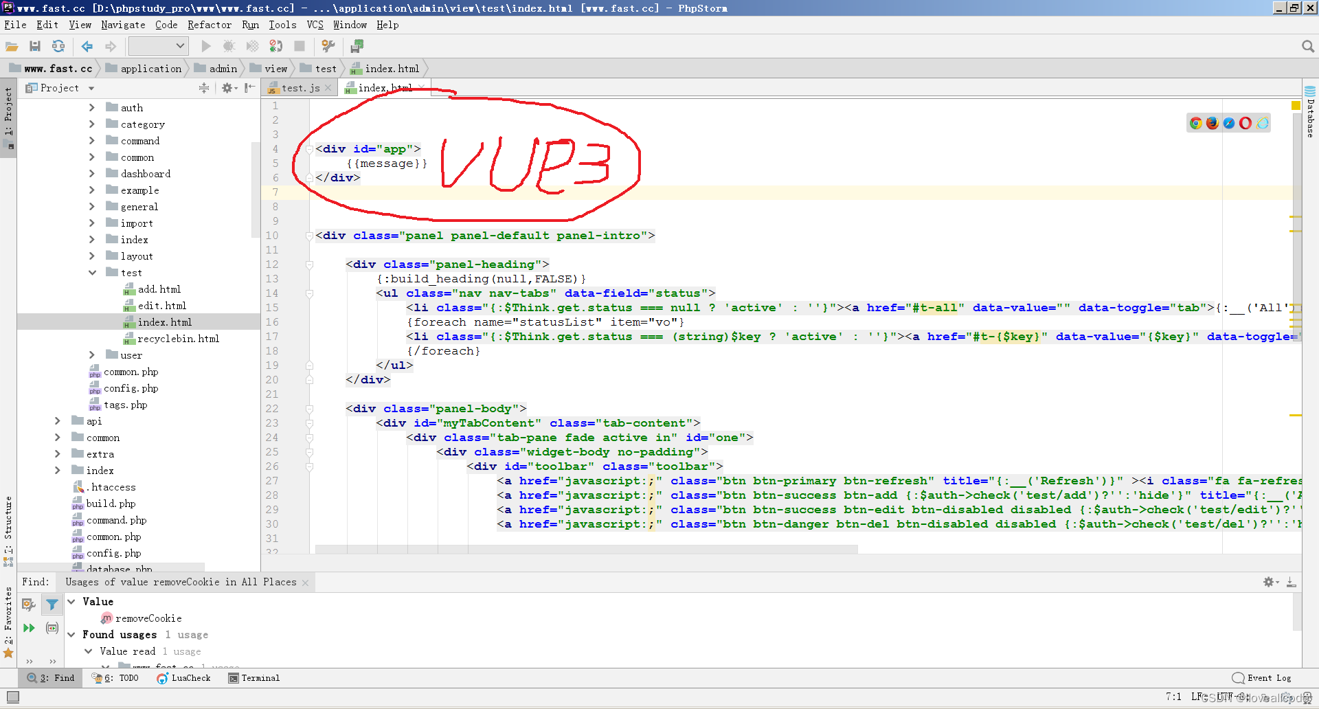The width and height of the screenshot is (1319, 709).
Task: Navigate forward with the gray arrow
Action: 111,46
